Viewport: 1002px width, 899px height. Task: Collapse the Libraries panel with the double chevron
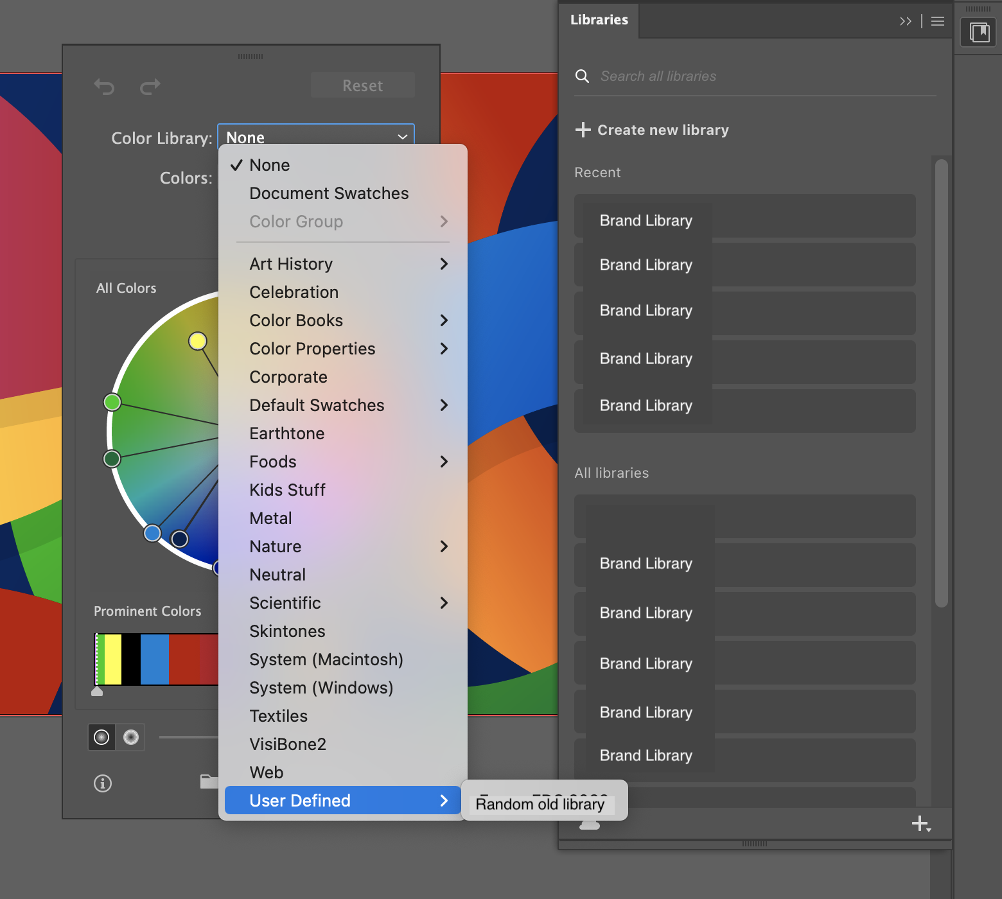coord(906,21)
